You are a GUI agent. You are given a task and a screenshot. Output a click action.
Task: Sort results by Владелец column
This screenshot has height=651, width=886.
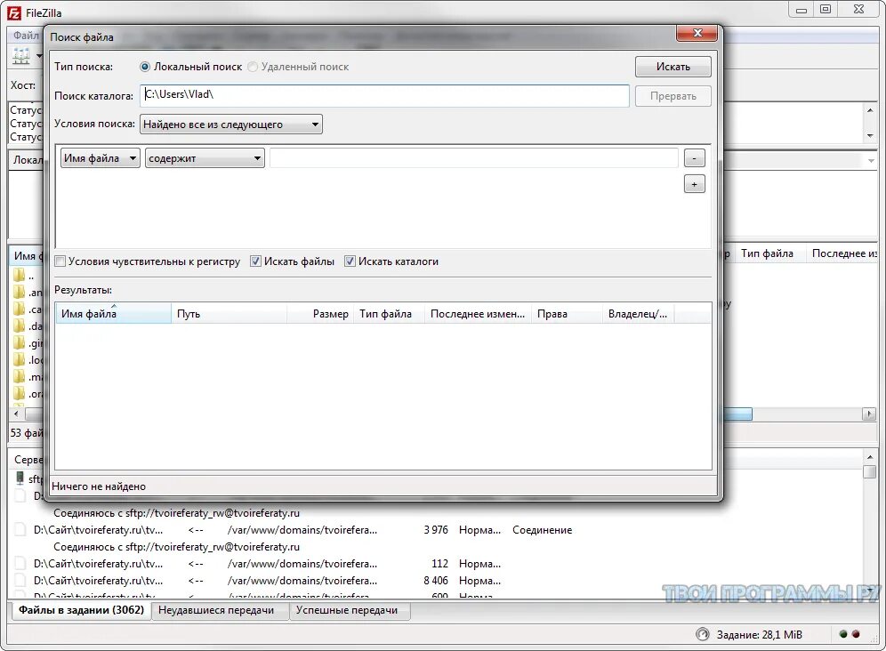pos(639,314)
